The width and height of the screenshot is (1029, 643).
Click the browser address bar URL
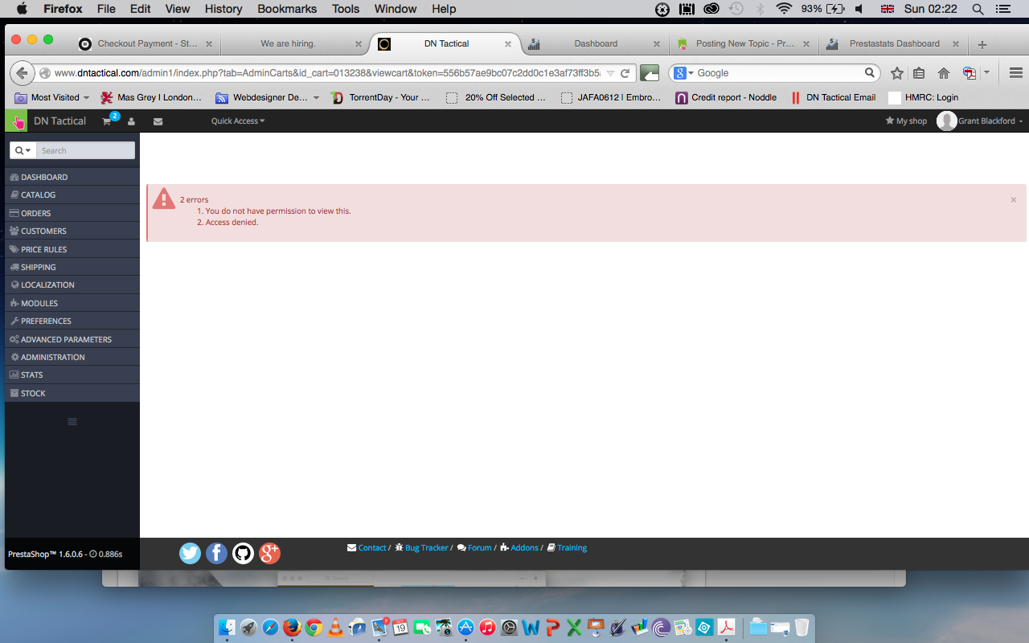click(x=327, y=73)
